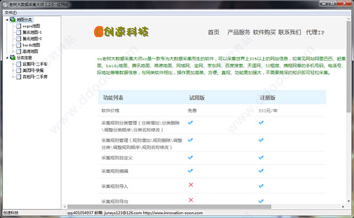Click the 软件价格 row label

click(x=110, y=110)
